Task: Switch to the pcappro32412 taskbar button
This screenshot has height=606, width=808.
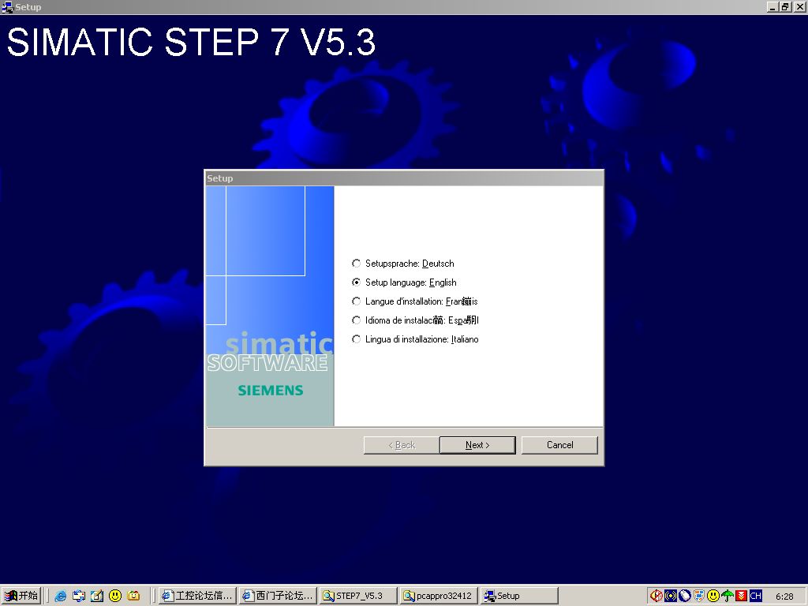Action: pos(439,596)
